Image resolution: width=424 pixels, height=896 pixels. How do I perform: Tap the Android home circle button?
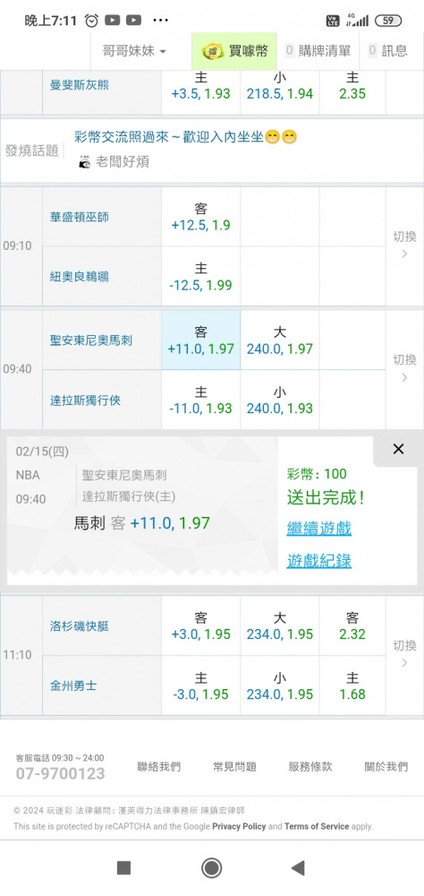point(212,868)
